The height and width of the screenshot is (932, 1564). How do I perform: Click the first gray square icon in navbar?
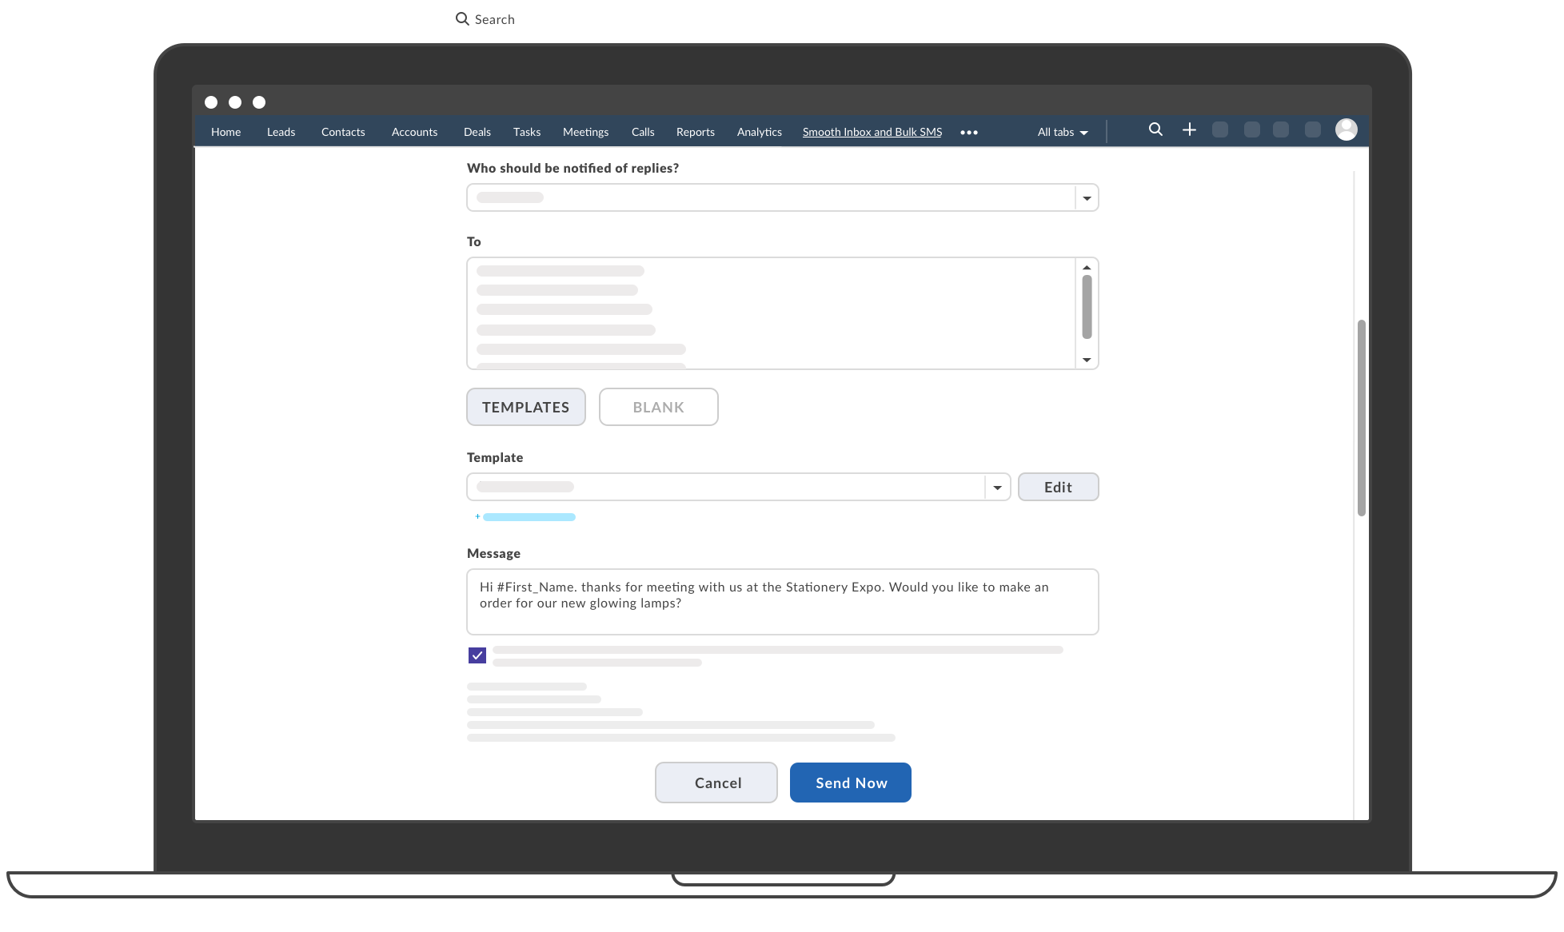point(1220,129)
